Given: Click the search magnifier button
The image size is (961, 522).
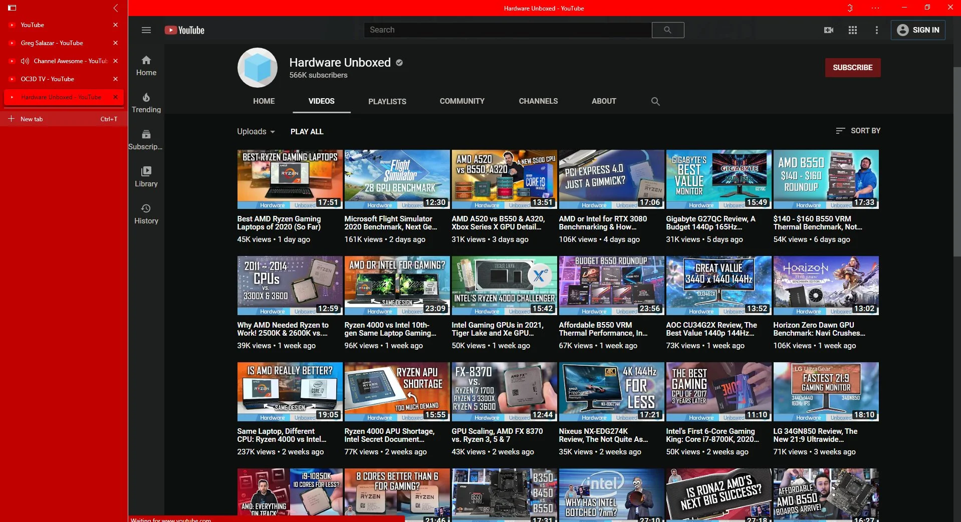Looking at the screenshot, I should (667, 30).
